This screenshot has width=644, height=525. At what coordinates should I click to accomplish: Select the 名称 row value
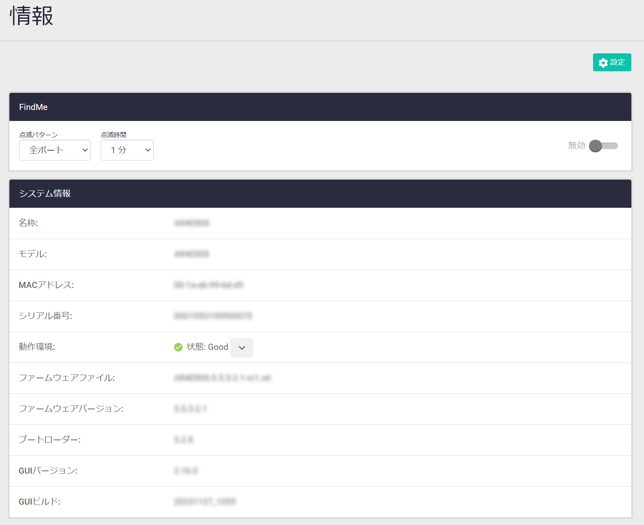pyautogui.click(x=192, y=223)
